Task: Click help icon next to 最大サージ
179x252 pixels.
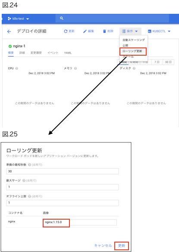Action: 24,180
